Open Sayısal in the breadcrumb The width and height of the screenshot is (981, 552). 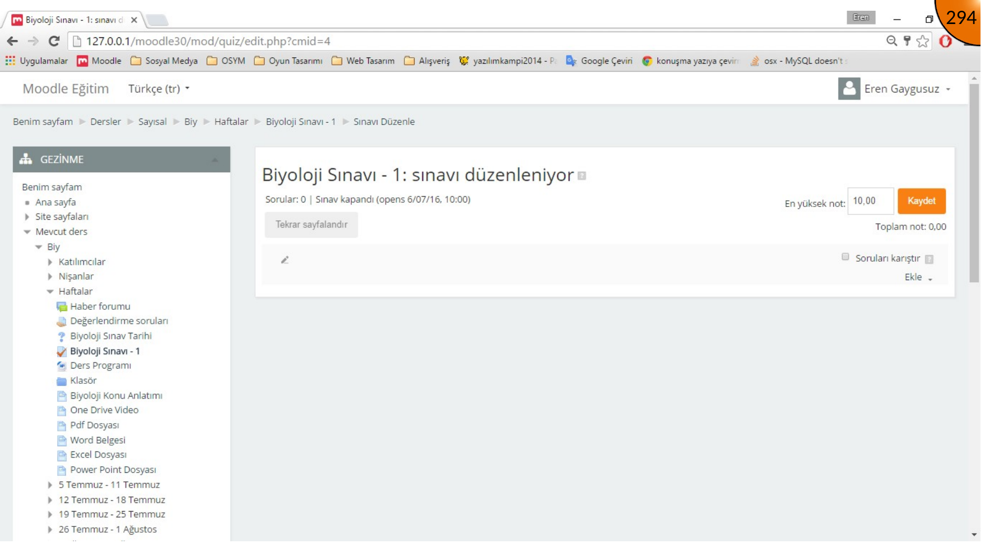coord(152,122)
